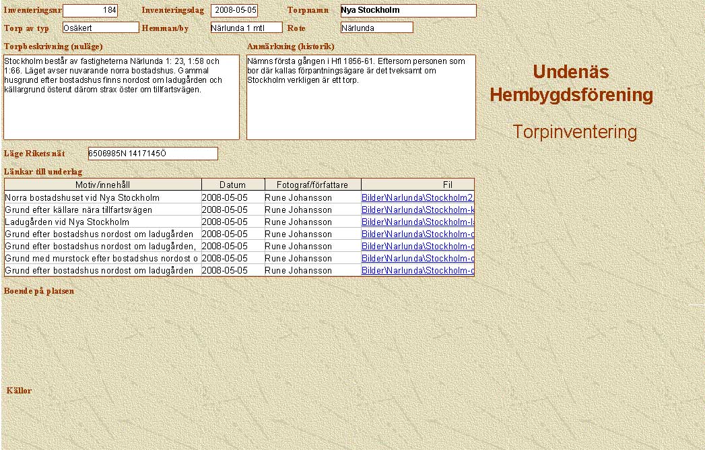Click Rune Johansson in the Ladugården row

(x=298, y=222)
